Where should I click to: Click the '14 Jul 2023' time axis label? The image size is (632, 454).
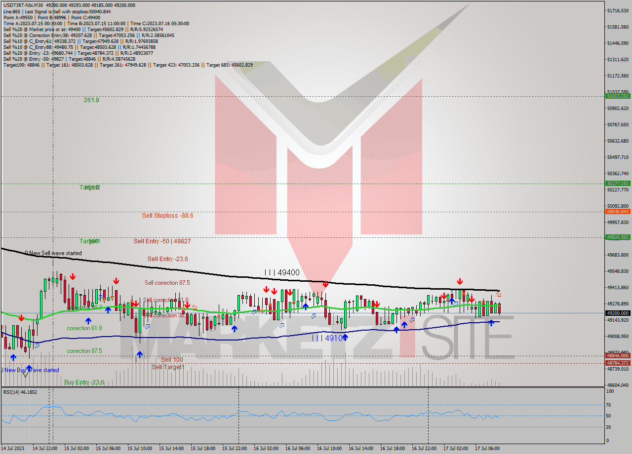[13, 449]
